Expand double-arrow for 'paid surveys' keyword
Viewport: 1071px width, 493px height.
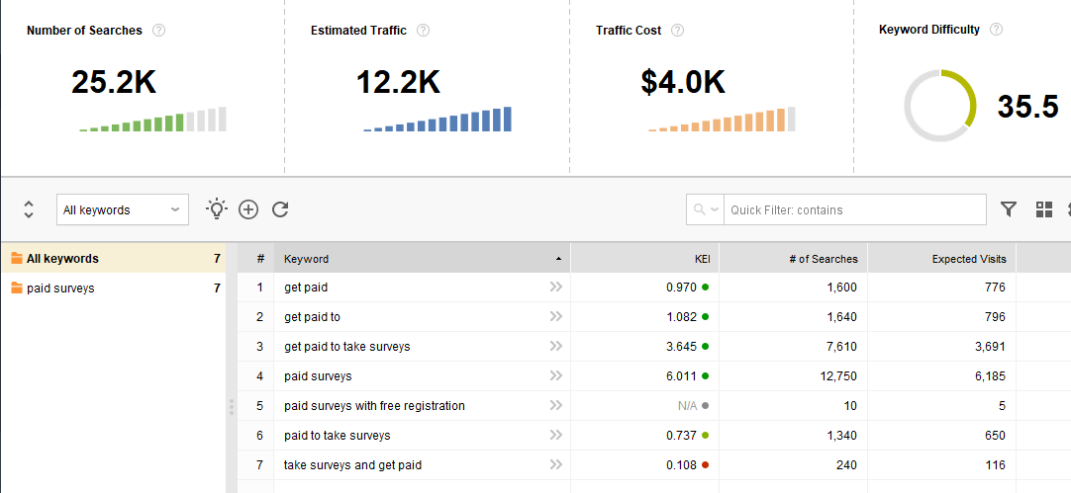click(x=555, y=376)
